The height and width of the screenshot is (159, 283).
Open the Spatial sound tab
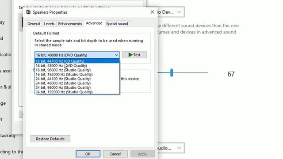click(117, 23)
